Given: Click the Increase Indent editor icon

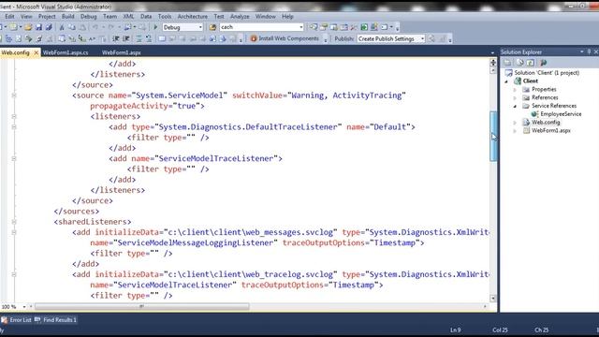Looking at the screenshot, I should tap(125, 38).
